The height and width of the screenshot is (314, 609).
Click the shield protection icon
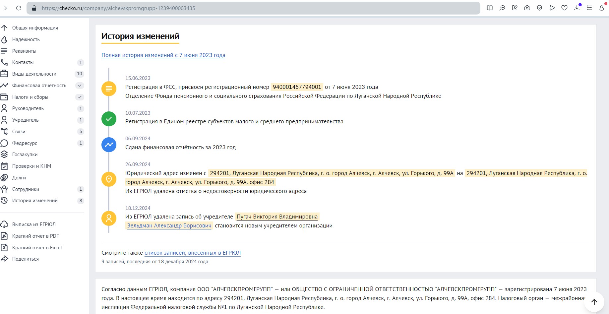pyautogui.click(x=539, y=8)
